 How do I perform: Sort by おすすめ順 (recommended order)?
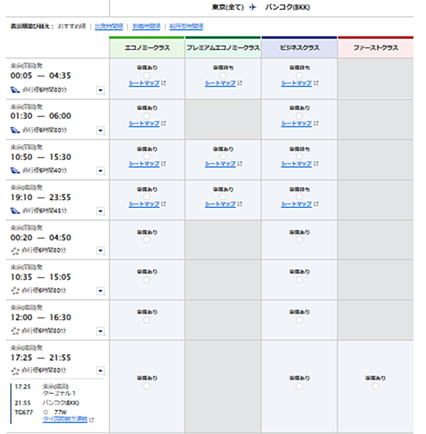pyautogui.click(x=72, y=26)
